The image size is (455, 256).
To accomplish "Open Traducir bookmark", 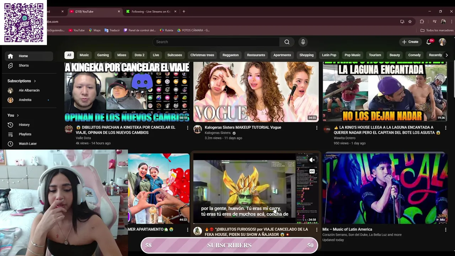I will [x=112, y=30].
